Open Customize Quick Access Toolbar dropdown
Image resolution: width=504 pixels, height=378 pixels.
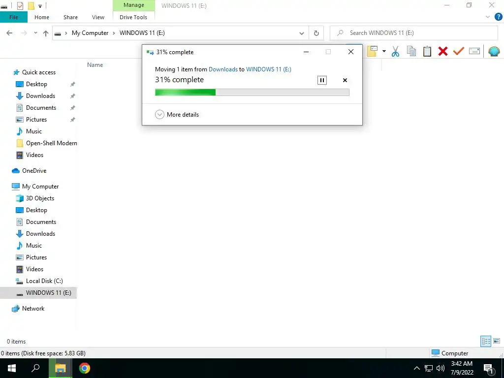pos(40,6)
